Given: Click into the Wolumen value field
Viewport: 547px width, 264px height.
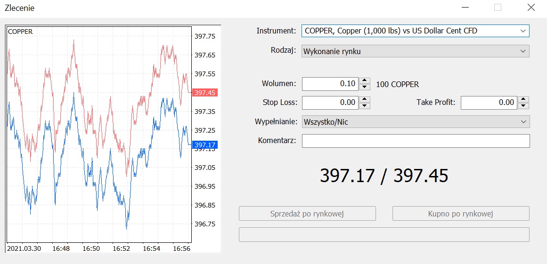Looking at the screenshot, I should pos(330,84).
